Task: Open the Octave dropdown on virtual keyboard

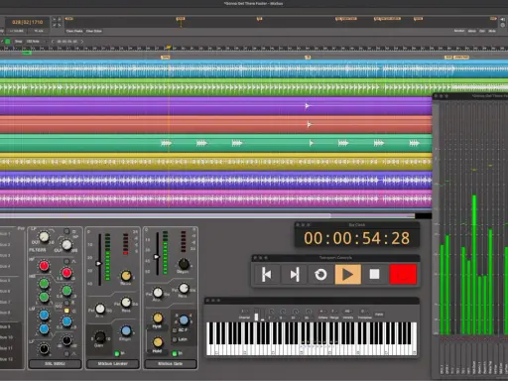Action: coord(322,312)
